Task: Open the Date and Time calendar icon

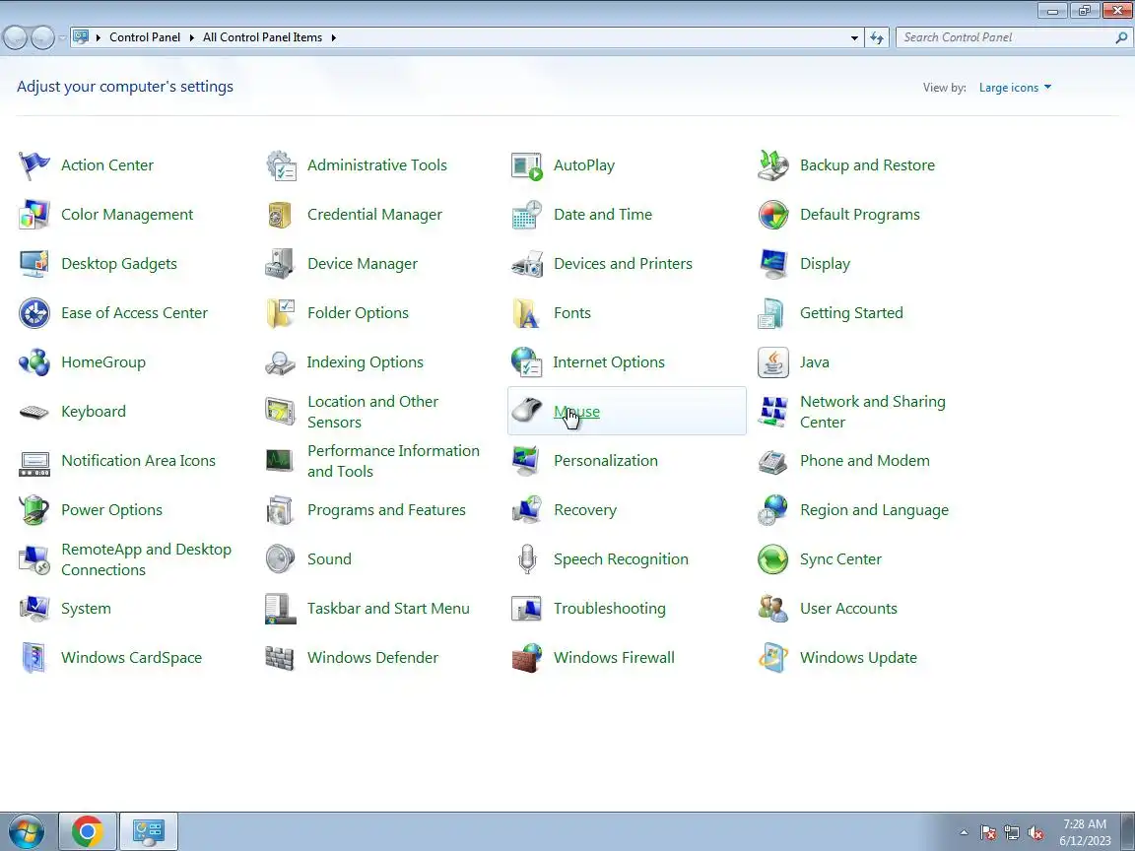Action: click(526, 215)
